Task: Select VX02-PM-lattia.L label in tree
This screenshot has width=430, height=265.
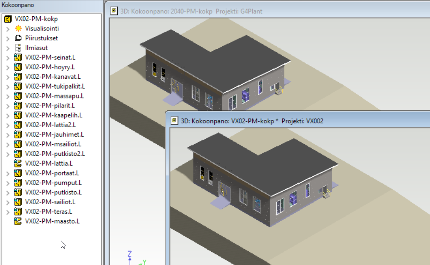Action: pos(49,164)
